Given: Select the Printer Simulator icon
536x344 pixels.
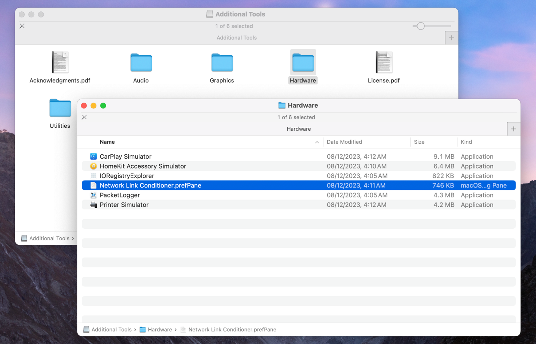Looking at the screenshot, I should click(93, 205).
